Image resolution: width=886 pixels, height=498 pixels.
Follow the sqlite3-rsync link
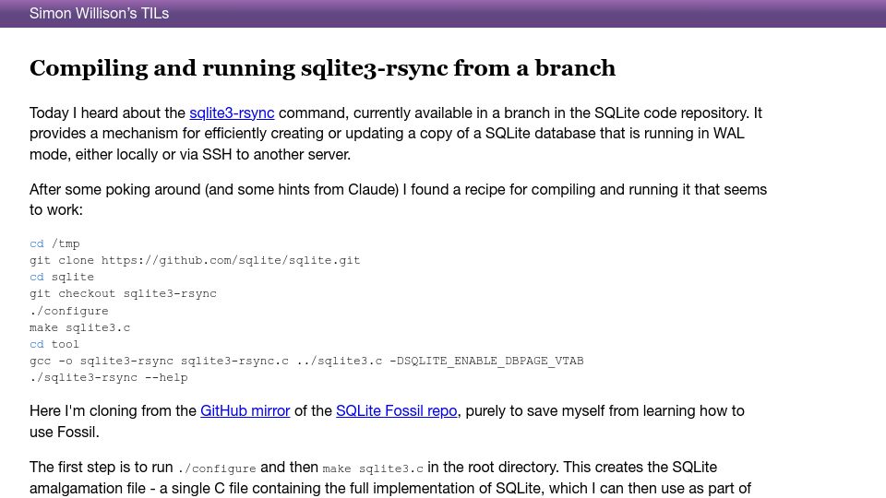[232, 113]
